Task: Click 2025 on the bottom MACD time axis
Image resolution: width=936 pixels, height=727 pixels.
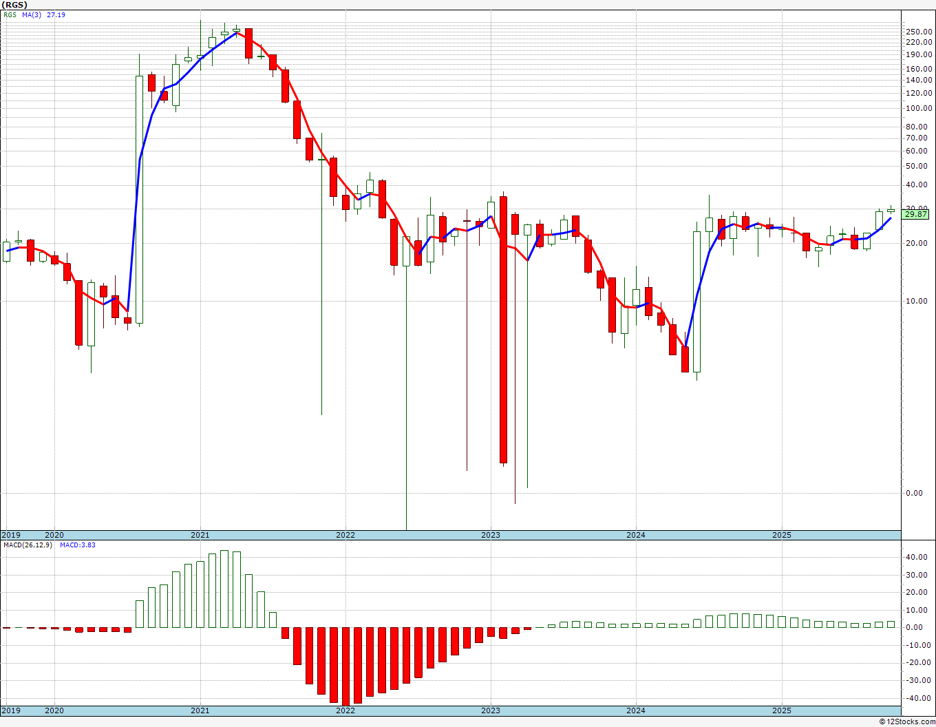Action: point(782,710)
